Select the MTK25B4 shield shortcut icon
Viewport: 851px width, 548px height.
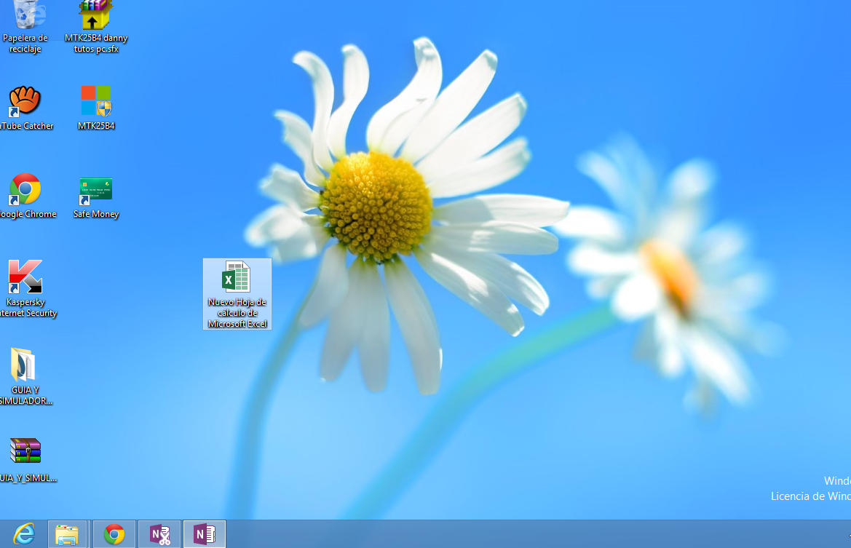[x=96, y=101]
